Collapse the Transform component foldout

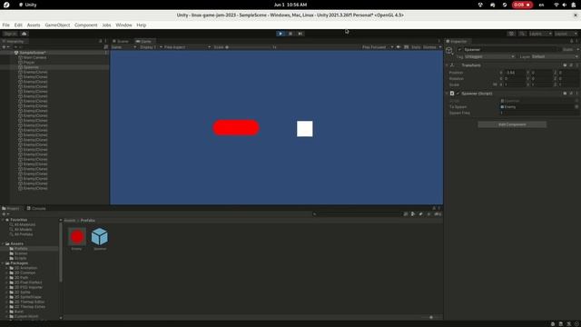pos(447,65)
